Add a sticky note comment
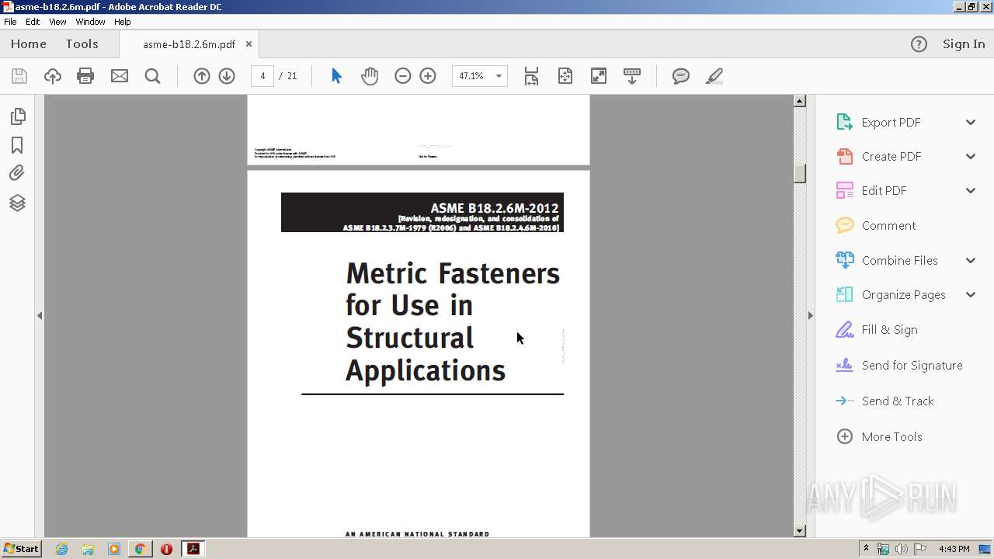This screenshot has width=994, height=559. [681, 76]
